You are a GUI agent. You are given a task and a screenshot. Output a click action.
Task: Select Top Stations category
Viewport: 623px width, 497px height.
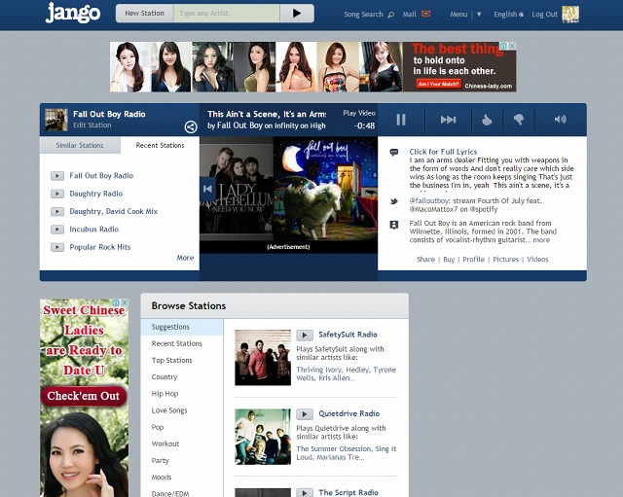(171, 361)
